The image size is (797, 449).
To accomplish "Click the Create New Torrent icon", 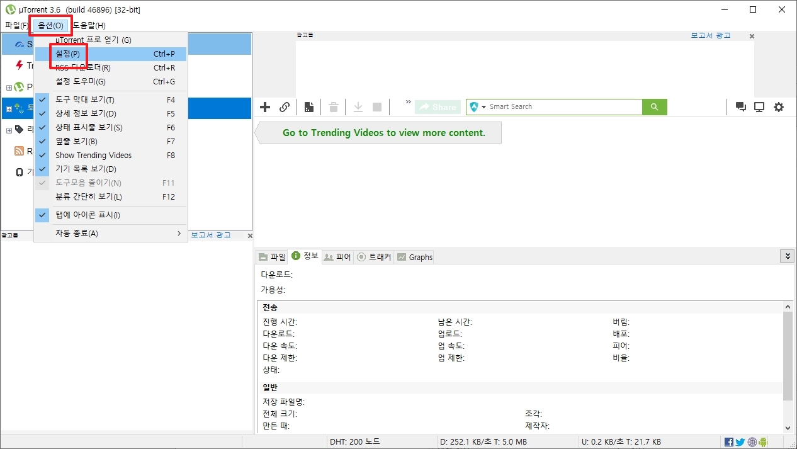I will tap(308, 106).
